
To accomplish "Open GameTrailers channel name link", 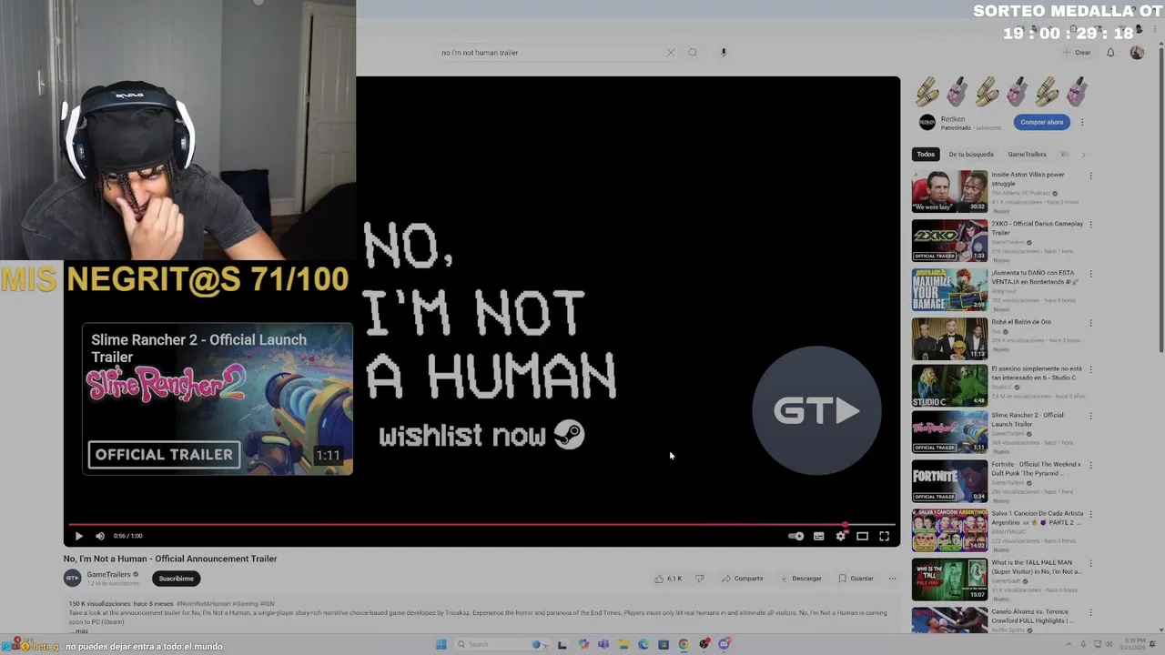I will 108,575.
